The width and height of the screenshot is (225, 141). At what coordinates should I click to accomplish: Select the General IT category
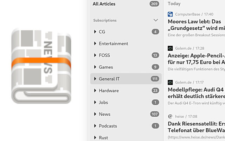point(109,79)
